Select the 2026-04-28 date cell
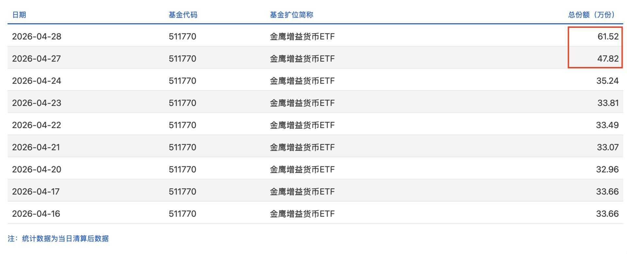The height and width of the screenshot is (254, 627). [x=37, y=36]
